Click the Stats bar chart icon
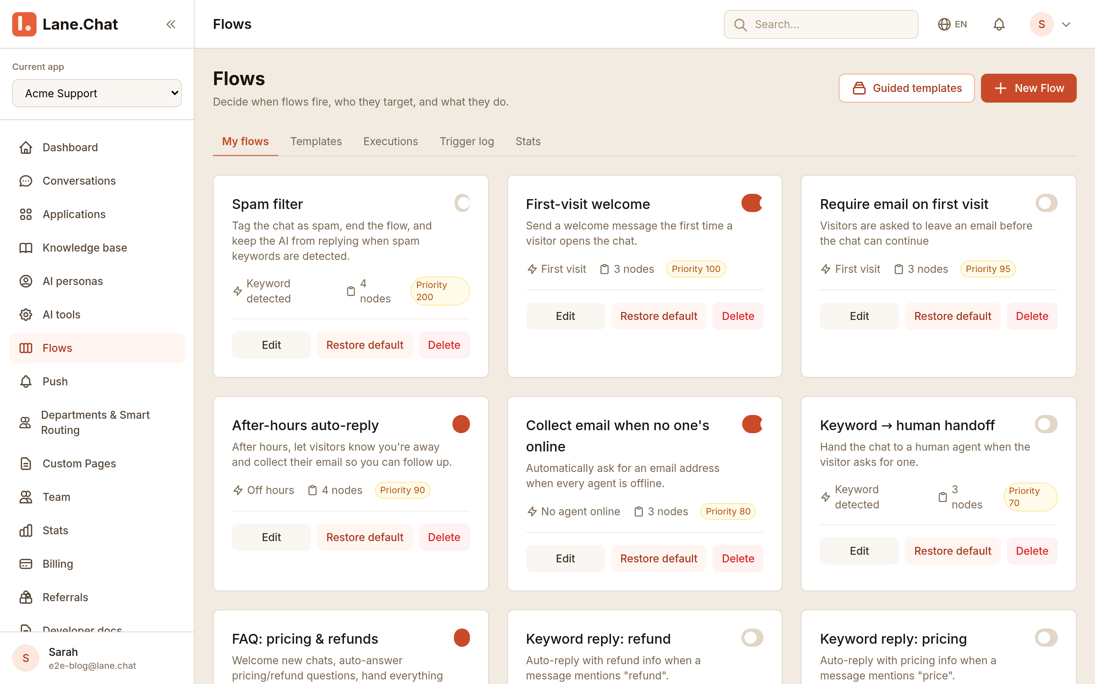 click(26, 530)
